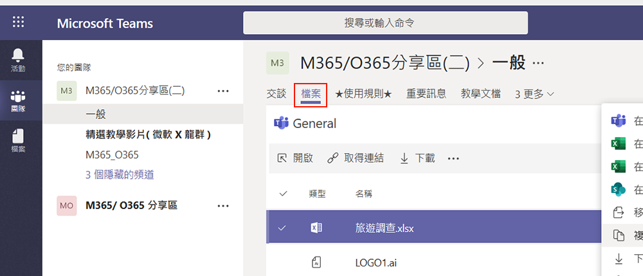Click the Excel icon of 旅遊調查.xlsx
Screen dimensions: 643x276
tap(316, 228)
